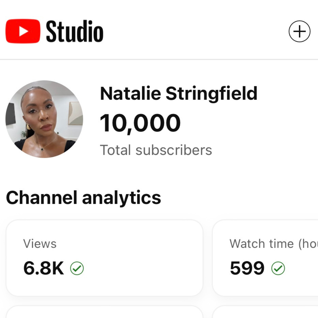Viewport: 318px width, 318px height.
Task: Tap the circled plus Create icon
Action: coord(299,31)
